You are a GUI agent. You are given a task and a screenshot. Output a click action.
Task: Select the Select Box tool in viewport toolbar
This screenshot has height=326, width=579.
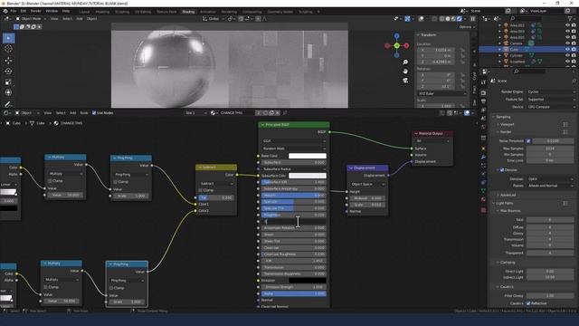coord(8,38)
